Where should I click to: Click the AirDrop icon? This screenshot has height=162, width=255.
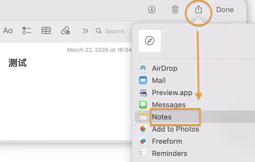[x=143, y=68]
